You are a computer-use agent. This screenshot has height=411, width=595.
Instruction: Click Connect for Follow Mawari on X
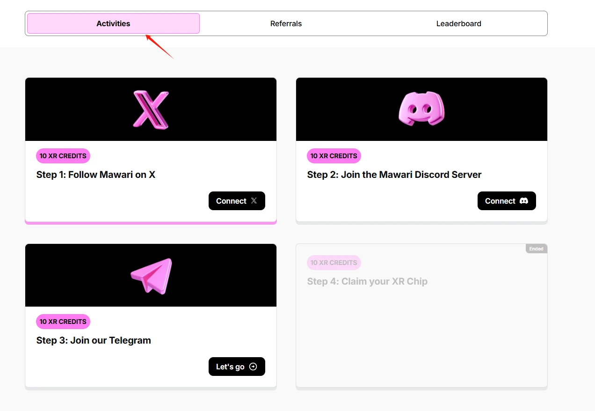click(237, 201)
